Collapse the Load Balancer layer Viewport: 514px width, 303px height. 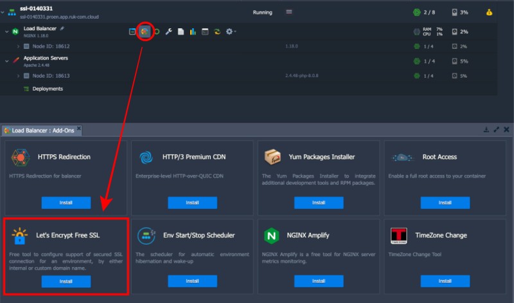pos(6,32)
